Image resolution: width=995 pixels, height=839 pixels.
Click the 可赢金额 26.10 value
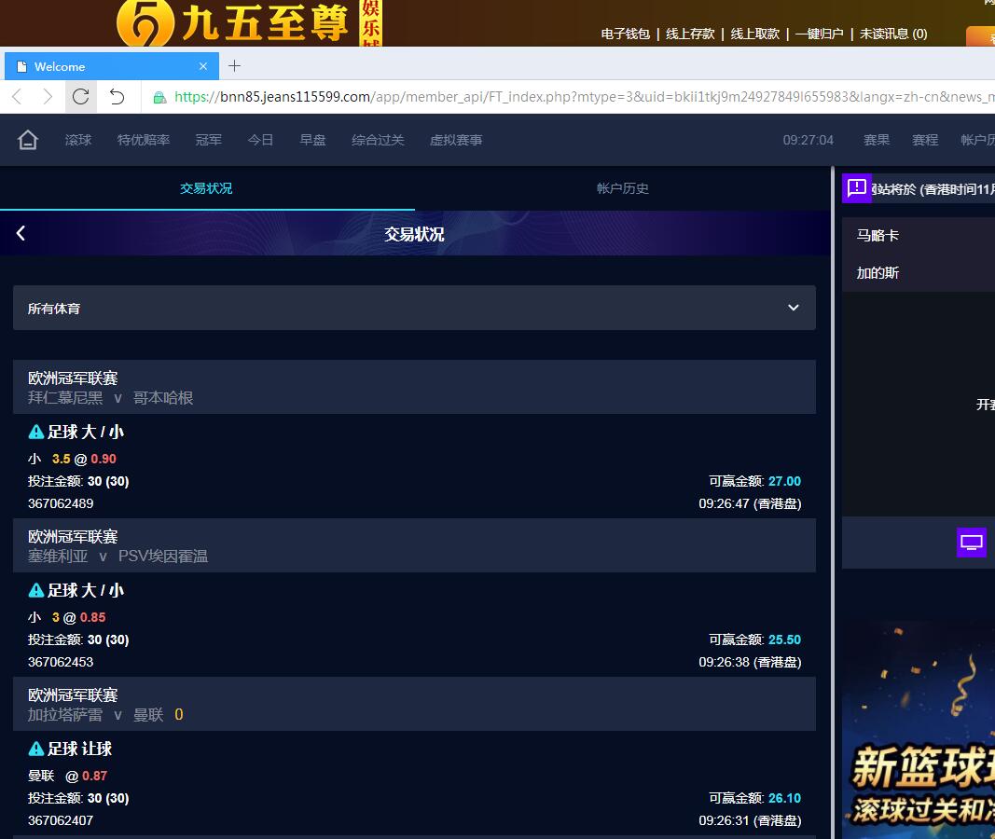[784, 798]
